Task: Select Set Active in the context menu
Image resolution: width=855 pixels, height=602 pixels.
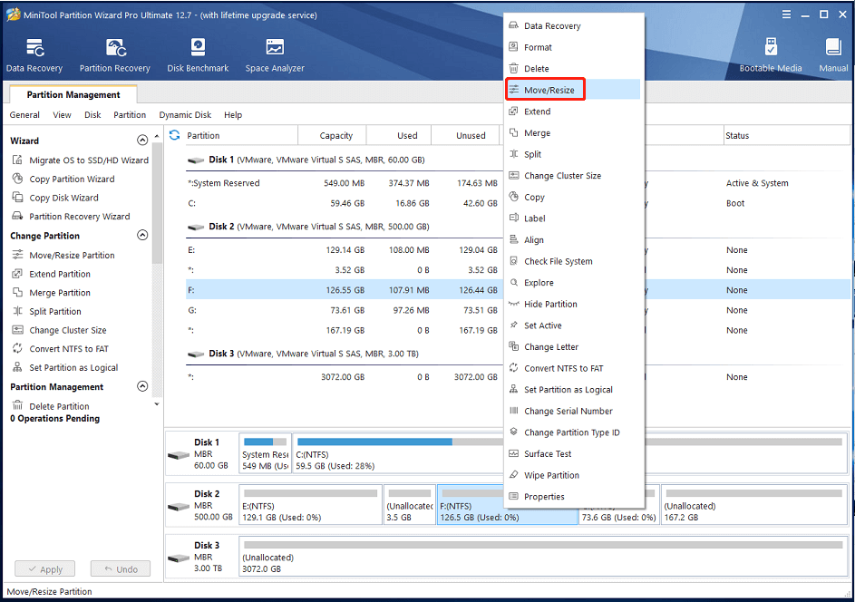Action: coord(573,325)
